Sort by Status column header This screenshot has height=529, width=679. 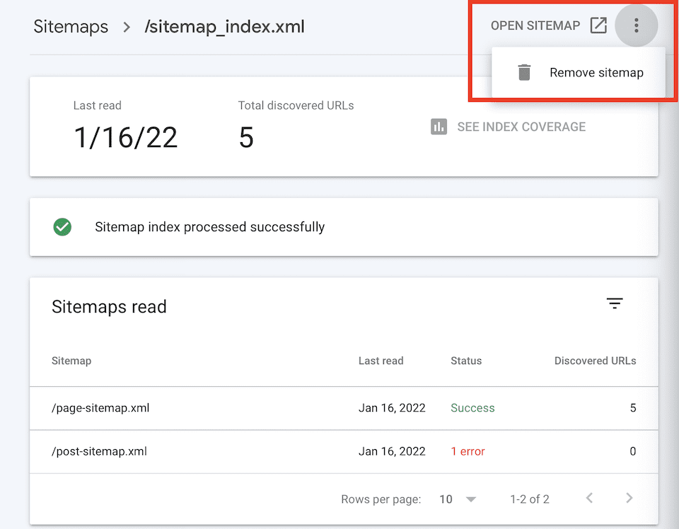[x=465, y=361]
